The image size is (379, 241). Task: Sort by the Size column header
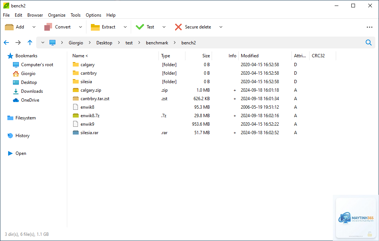tap(198, 56)
